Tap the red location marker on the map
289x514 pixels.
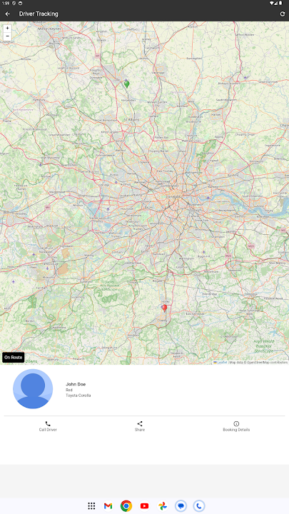point(165,308)
